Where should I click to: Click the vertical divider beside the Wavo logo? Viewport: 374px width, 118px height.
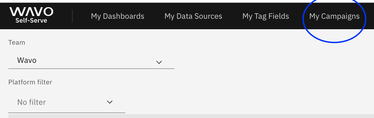[x=72, y=16]
